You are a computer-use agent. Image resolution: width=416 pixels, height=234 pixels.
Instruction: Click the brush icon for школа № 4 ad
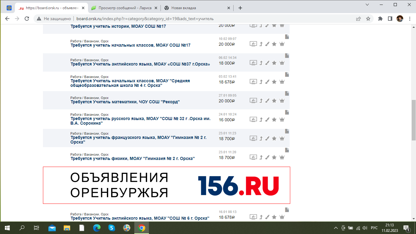pos(267,82)
